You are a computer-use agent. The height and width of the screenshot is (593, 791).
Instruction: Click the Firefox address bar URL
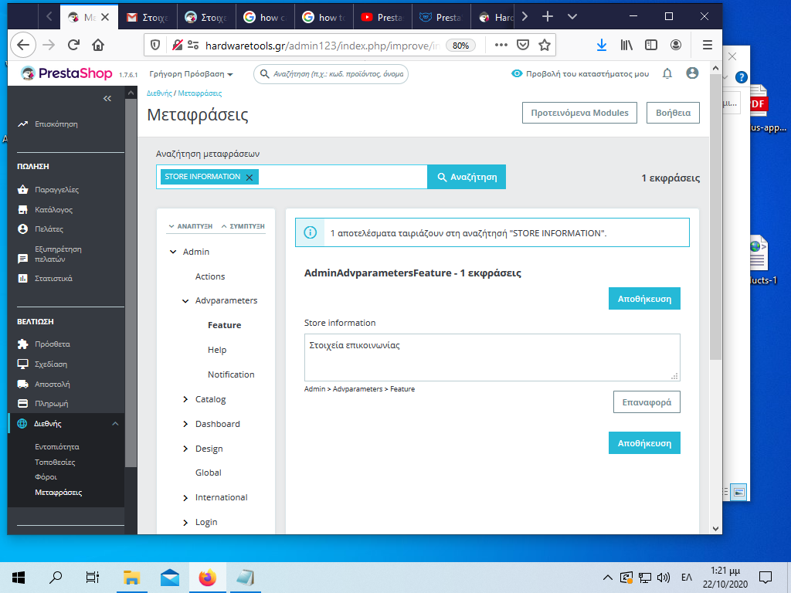(x=323, y=46)
